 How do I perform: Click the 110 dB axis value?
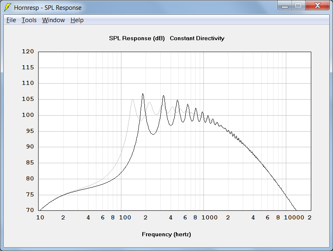28,83
